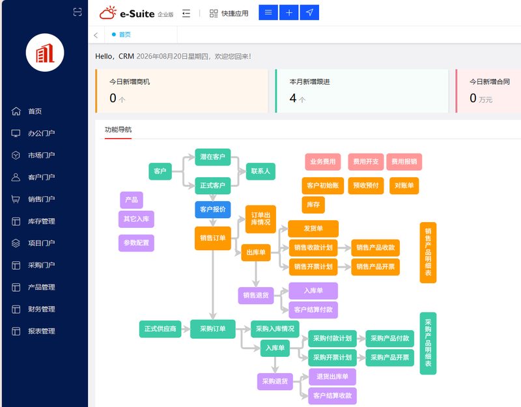Click the home icon next to 首页

pyautogui.click(x=16, y=111)
